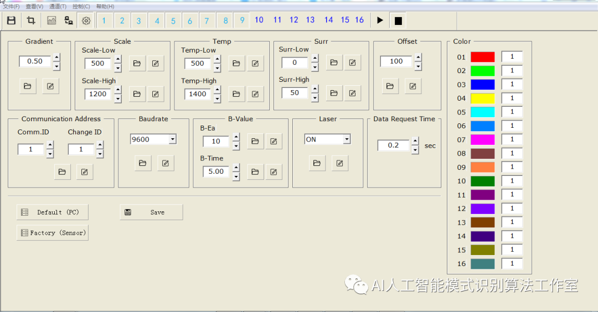Image resolution: width=598 pixels, height=312 pixels.
Task: Click the Baudrate write edit icon
Action: coord(165,163)
